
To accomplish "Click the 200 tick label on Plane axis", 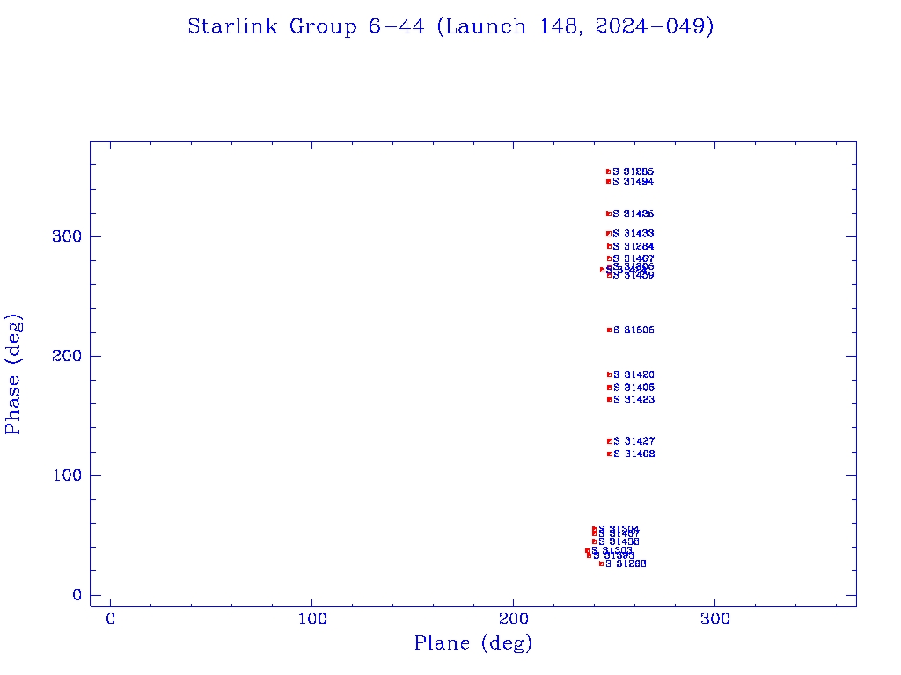I will [513, 619].
